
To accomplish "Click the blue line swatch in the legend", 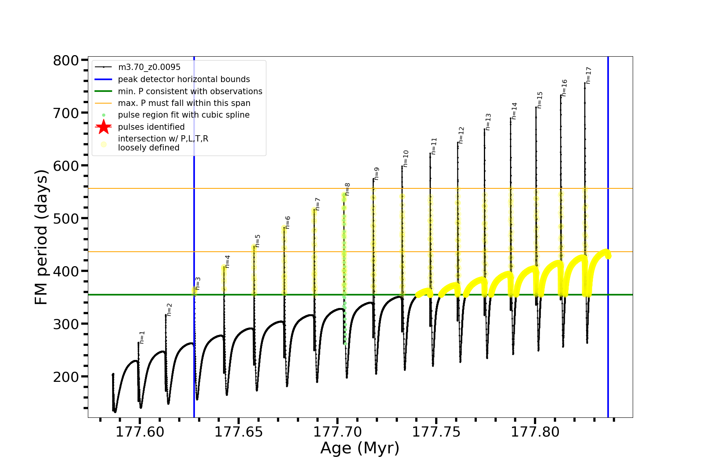I will (x=103, y=79).
